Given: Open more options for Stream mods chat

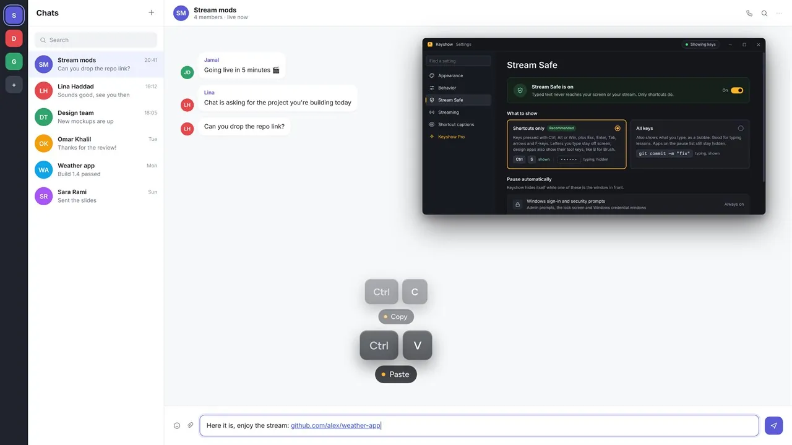Looking at the screenshot, I should 779,13.
